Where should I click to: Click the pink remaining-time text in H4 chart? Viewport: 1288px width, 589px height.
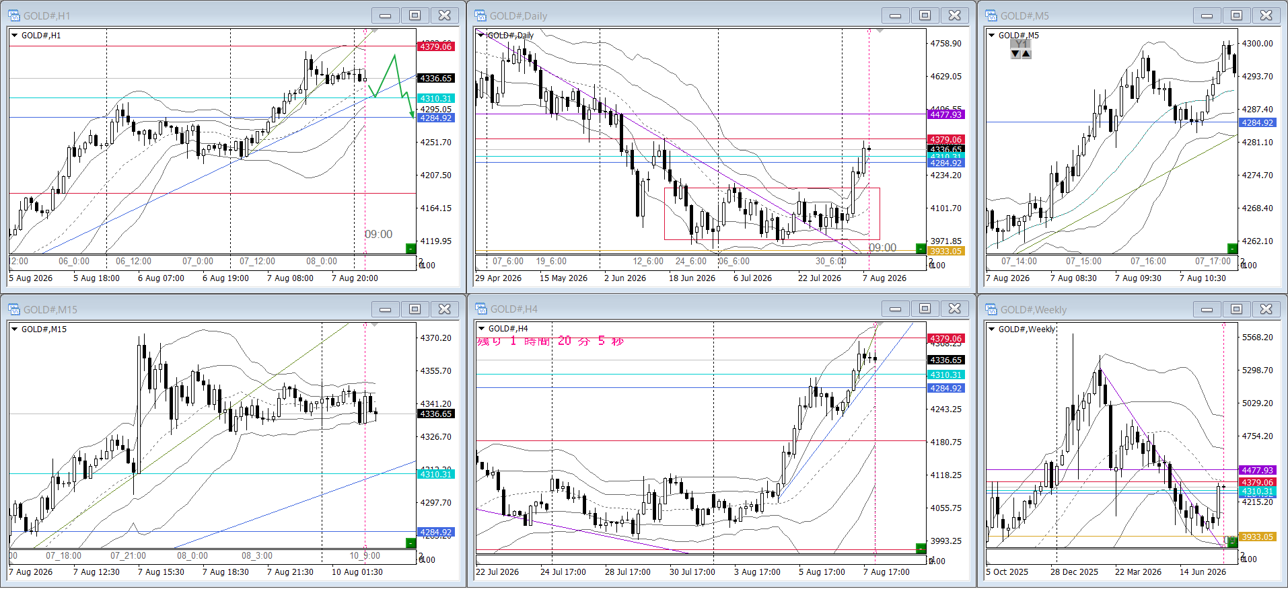point(550,341)
